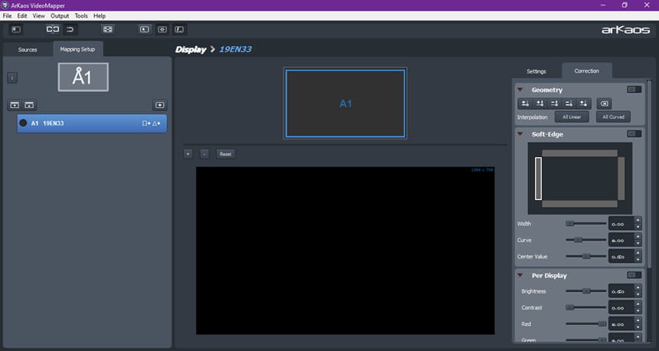
Task: Click the dark circle on A1 19EN33 row
Action: (23, 123)
